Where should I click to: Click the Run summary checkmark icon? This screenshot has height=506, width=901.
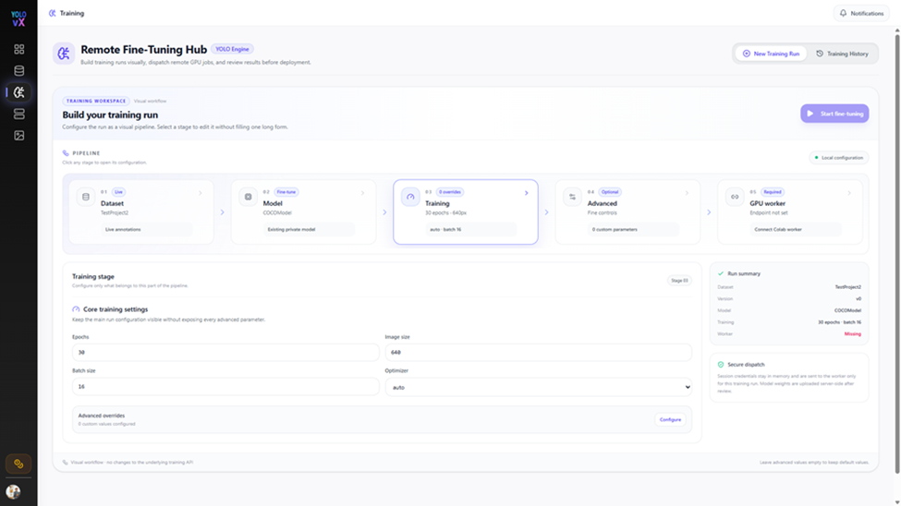coord(721,274)
